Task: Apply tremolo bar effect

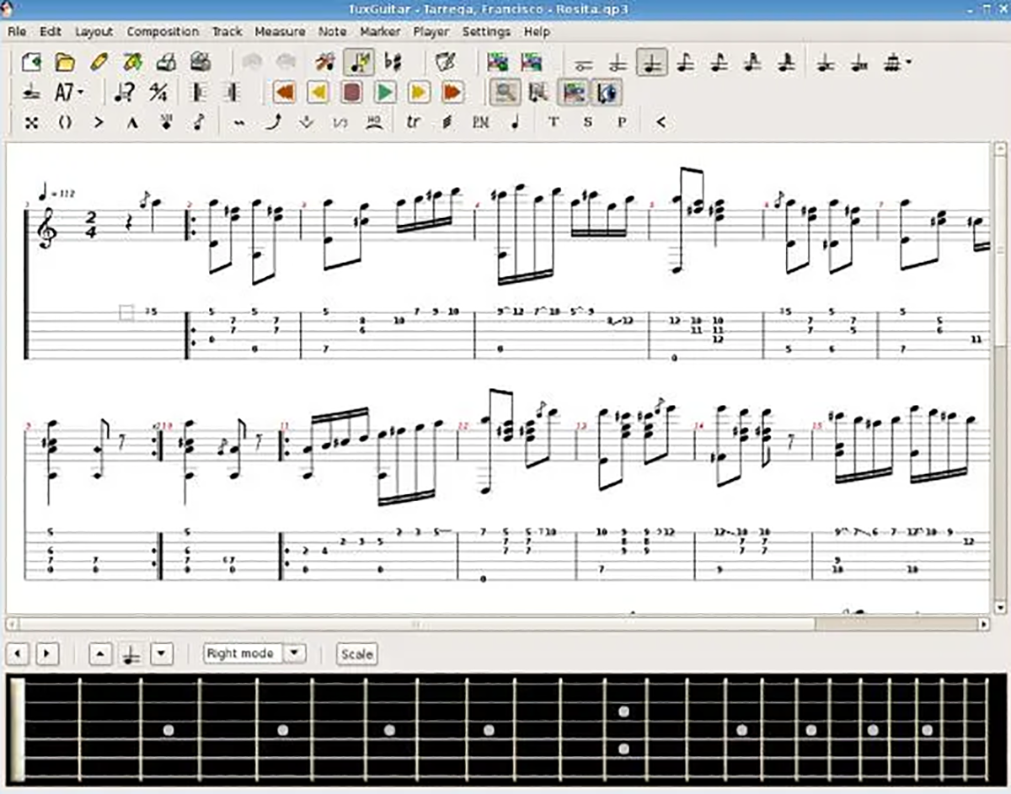Action: (x=307, y=122)
